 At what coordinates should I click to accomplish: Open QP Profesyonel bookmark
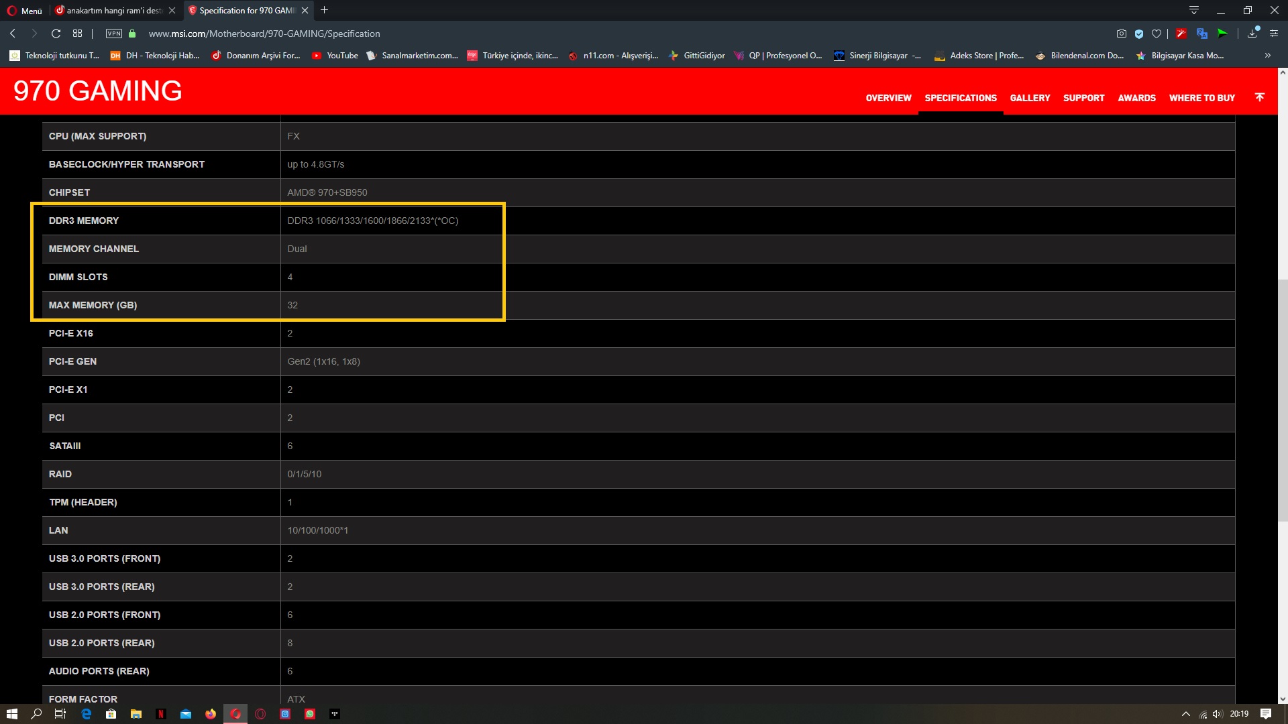coord(778,56)
